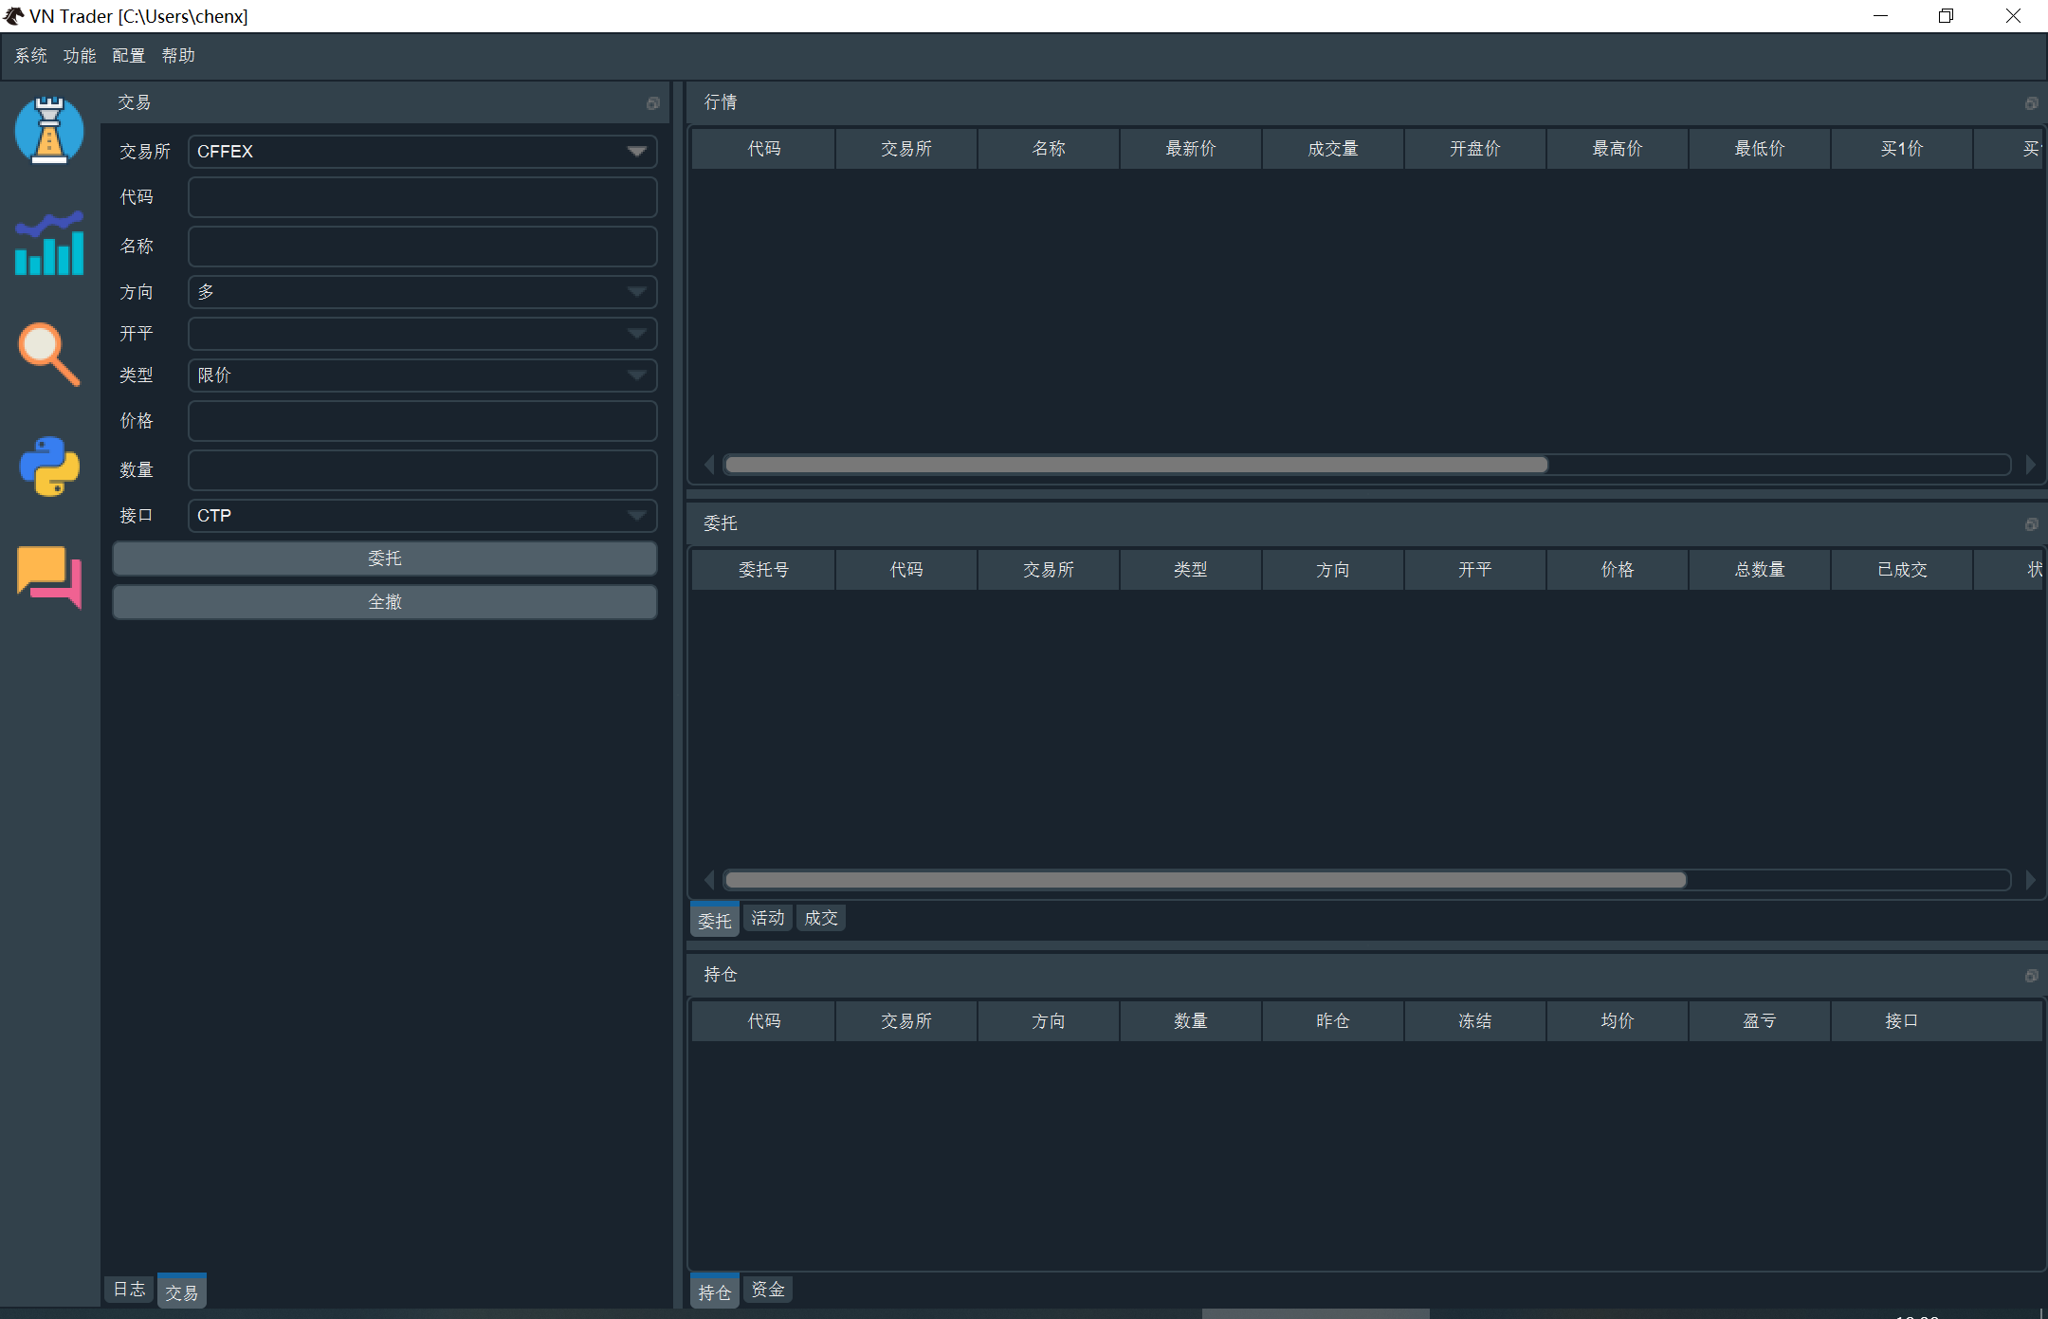The image size is (2048, 1319).
Task: Open the 方向 direction dropdown
Action: [422, 292]
